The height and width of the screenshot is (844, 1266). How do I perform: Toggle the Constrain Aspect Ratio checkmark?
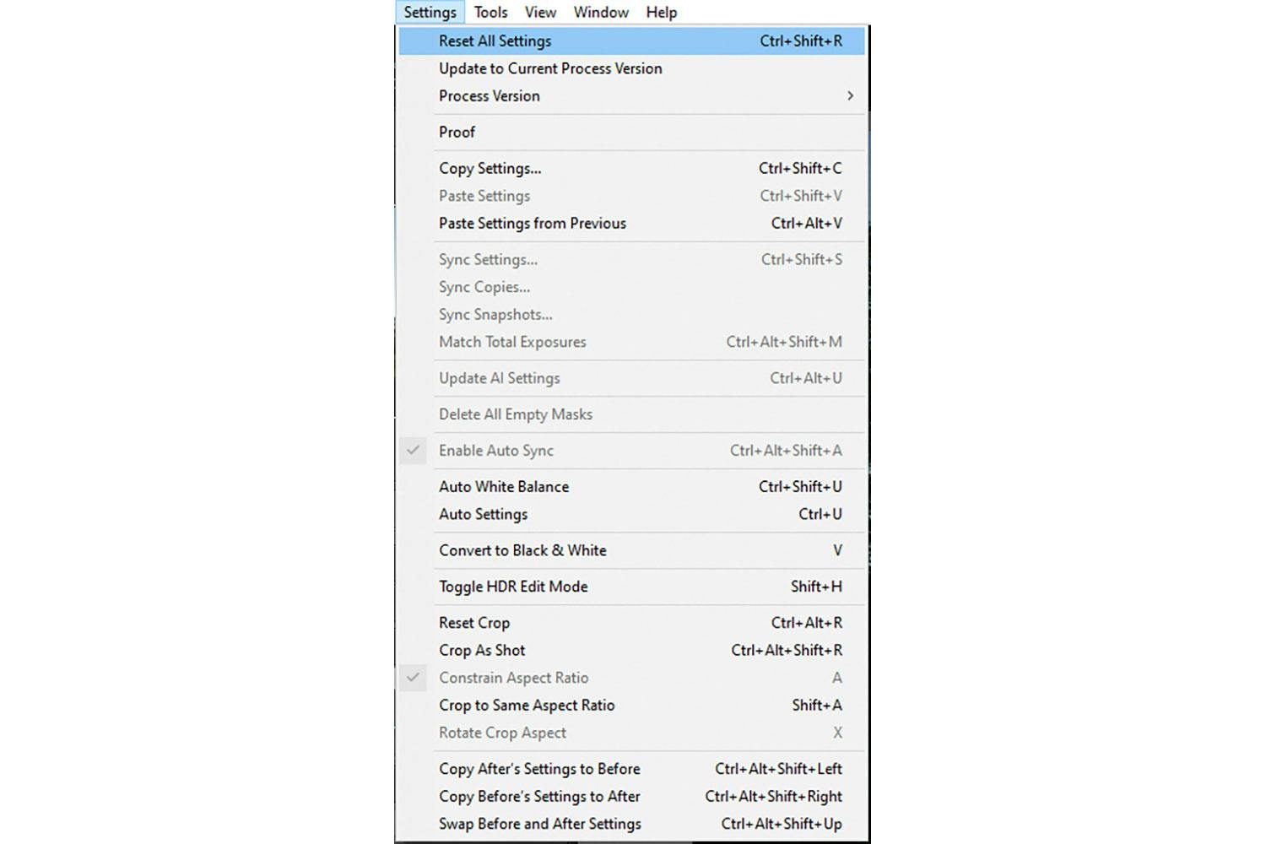click(x=413, y=678)
